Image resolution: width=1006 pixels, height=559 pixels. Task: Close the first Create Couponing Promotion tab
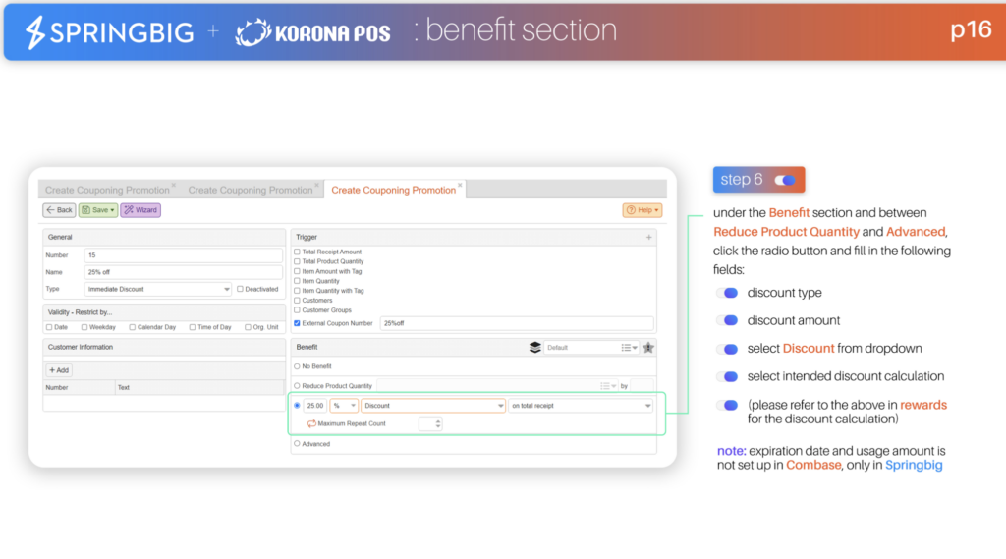(x=174, y=186)
